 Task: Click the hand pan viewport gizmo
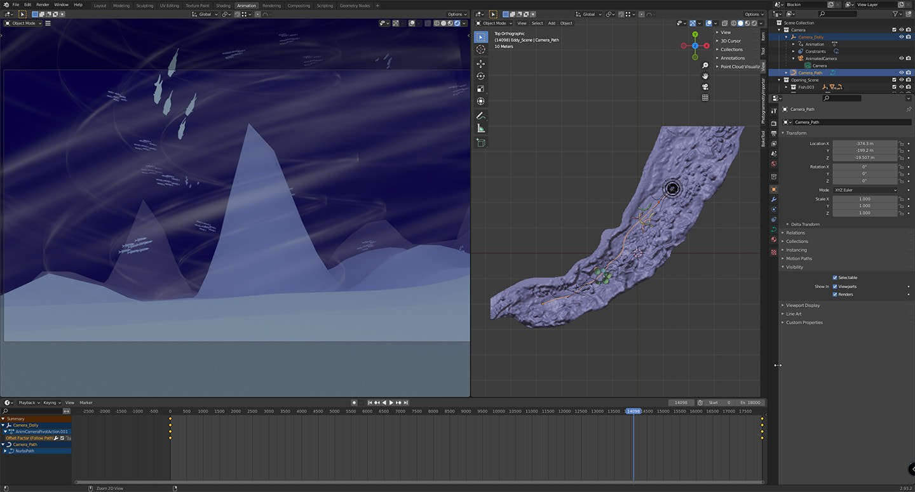point(705,76)
